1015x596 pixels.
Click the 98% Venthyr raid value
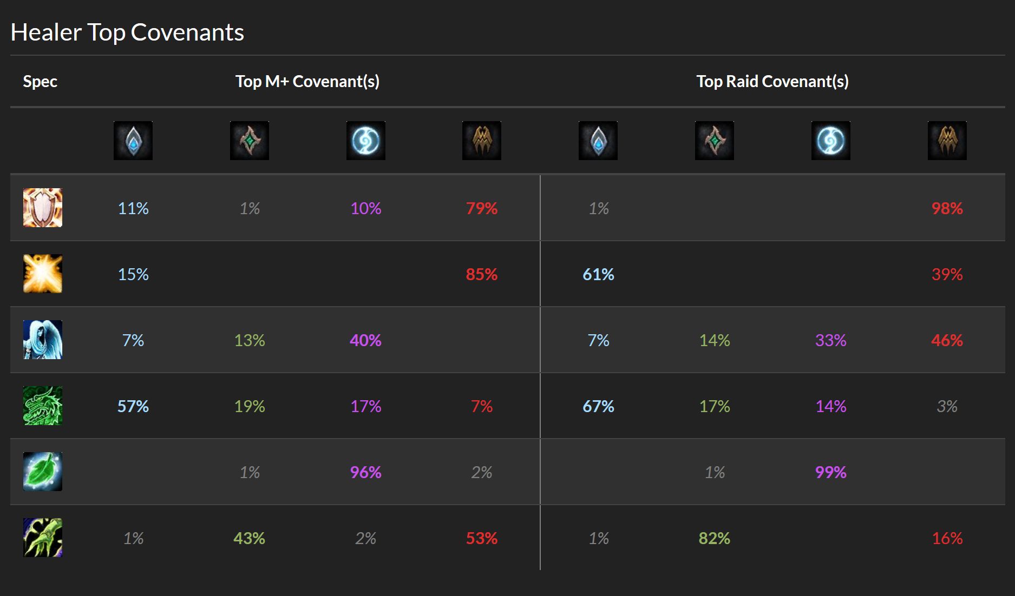coord(947,208)
